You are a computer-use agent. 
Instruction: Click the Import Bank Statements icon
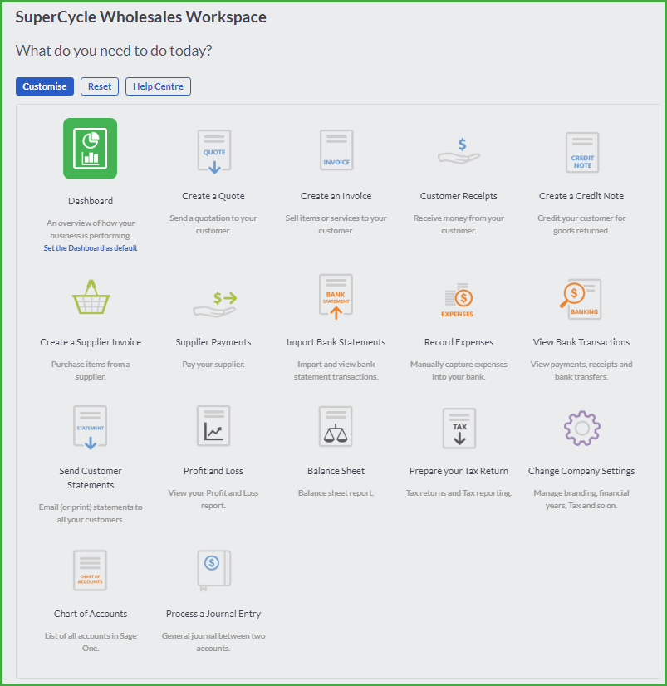[x=336, y=296]
